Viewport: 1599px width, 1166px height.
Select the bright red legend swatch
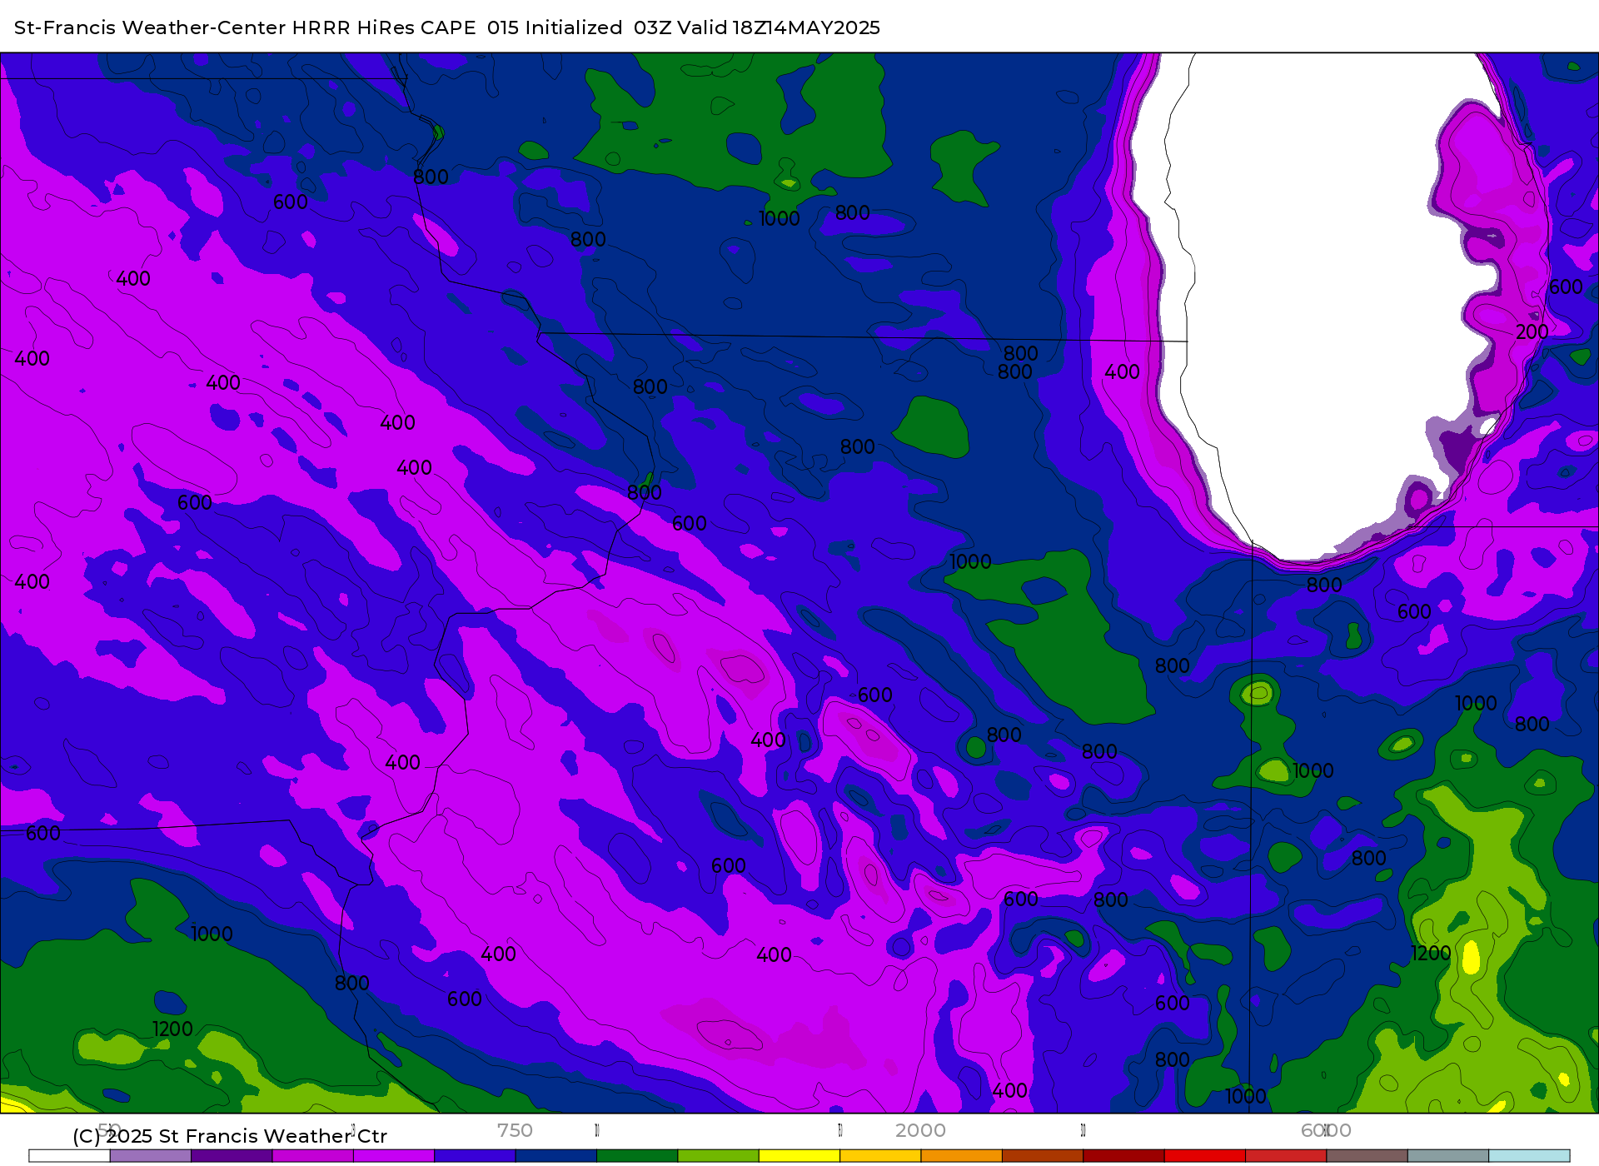[1205, 1156]
